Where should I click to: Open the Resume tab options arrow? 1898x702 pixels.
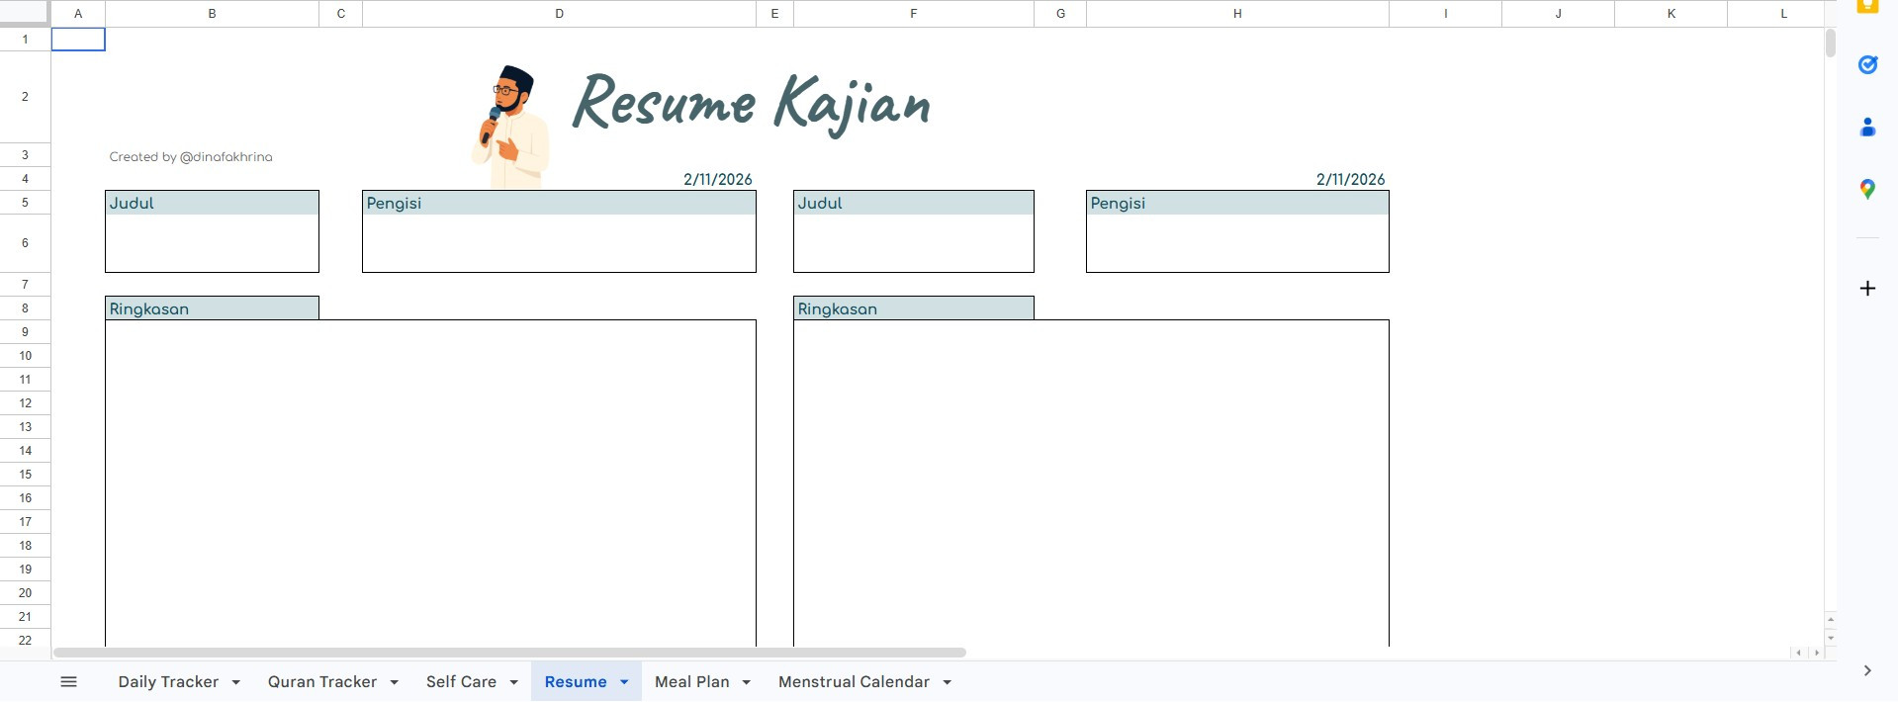point(624,682)
